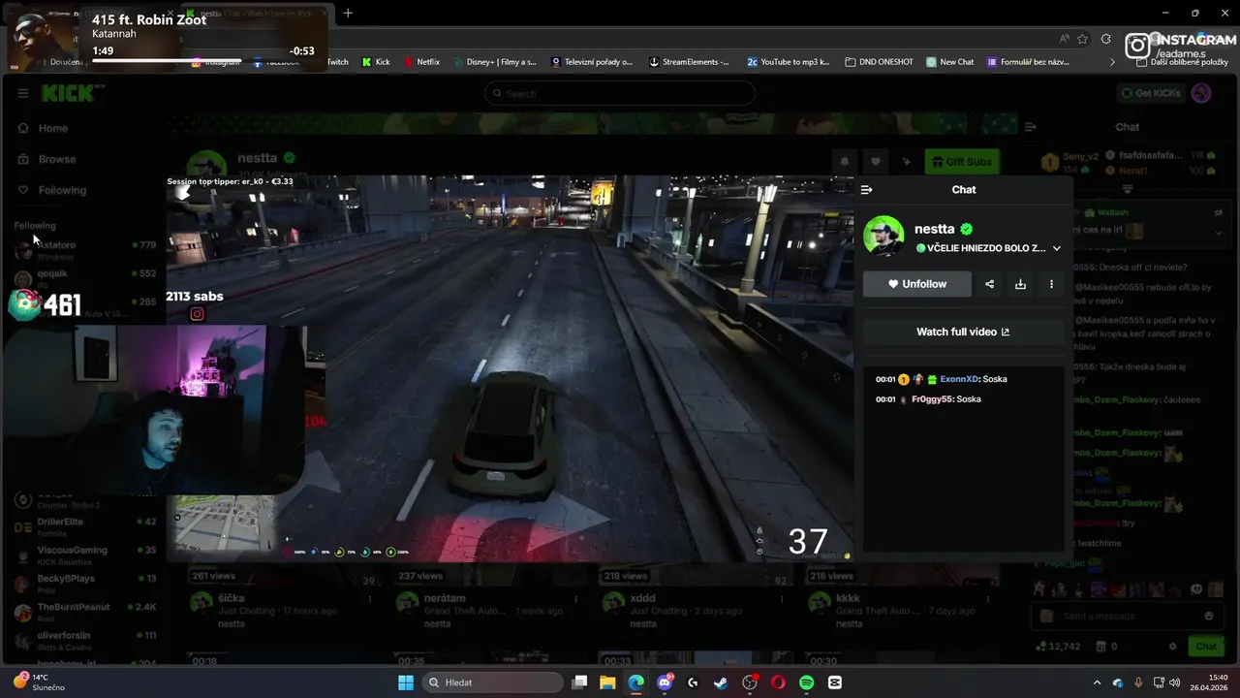Open DrillerElite channel in sidebar
Viewport: 1240px width, 698px height.
[x=85, y=527]
